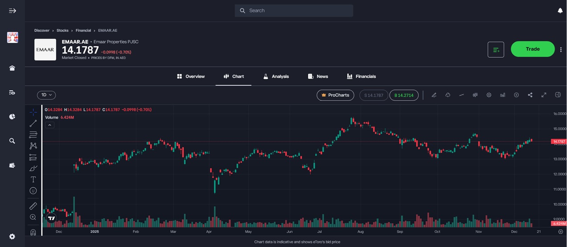567x247 pixels.
Task: Click the green Trade button
Action: 533,49
